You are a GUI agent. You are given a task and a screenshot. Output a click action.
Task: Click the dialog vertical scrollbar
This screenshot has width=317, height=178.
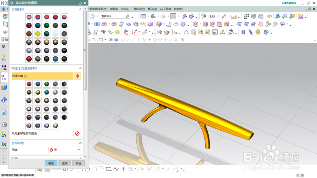tap(85, 50)
